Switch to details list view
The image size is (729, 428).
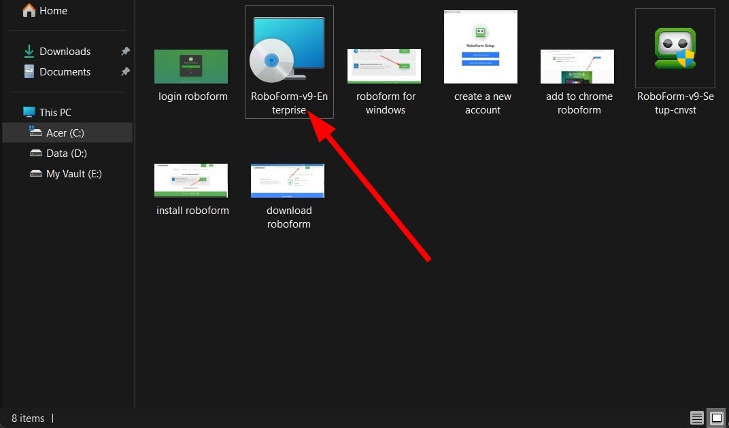tap(696, 418)
